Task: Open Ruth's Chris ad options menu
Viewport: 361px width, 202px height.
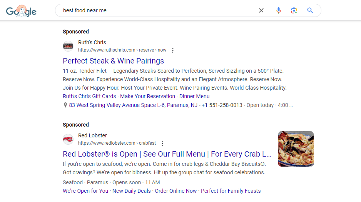Action: pyautogui.click(x=173, y=50)
